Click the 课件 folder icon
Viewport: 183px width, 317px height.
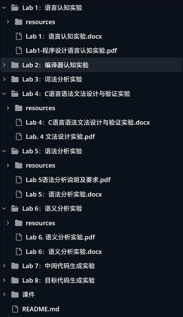[x=15, y=295]
